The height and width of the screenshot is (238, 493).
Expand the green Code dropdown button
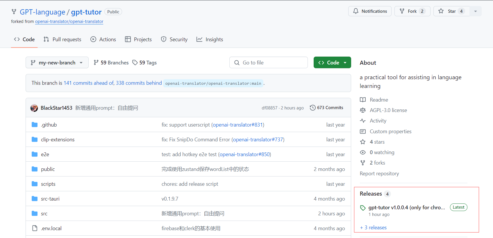coord(332,62)
